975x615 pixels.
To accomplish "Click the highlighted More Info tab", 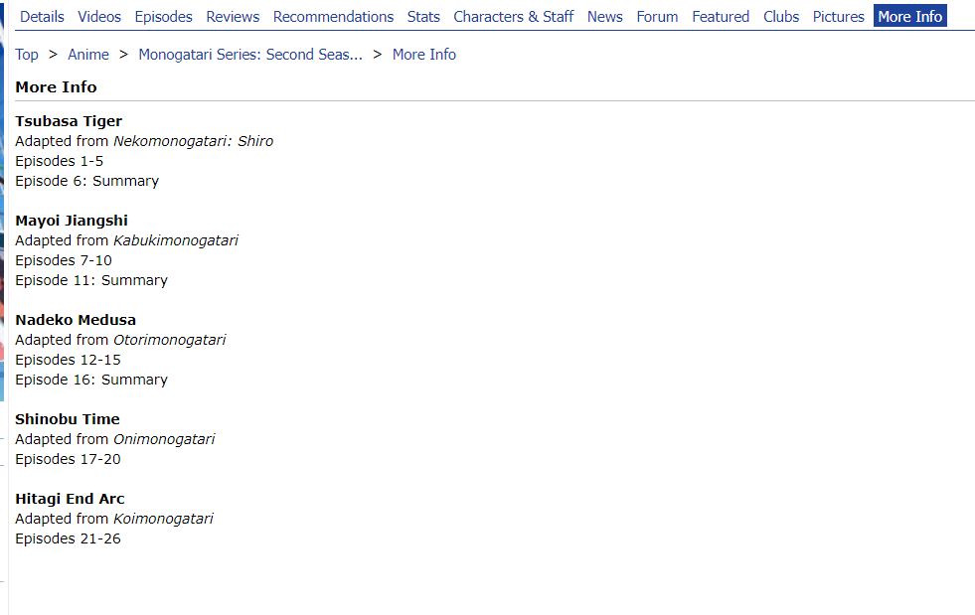I will point(909,17).
